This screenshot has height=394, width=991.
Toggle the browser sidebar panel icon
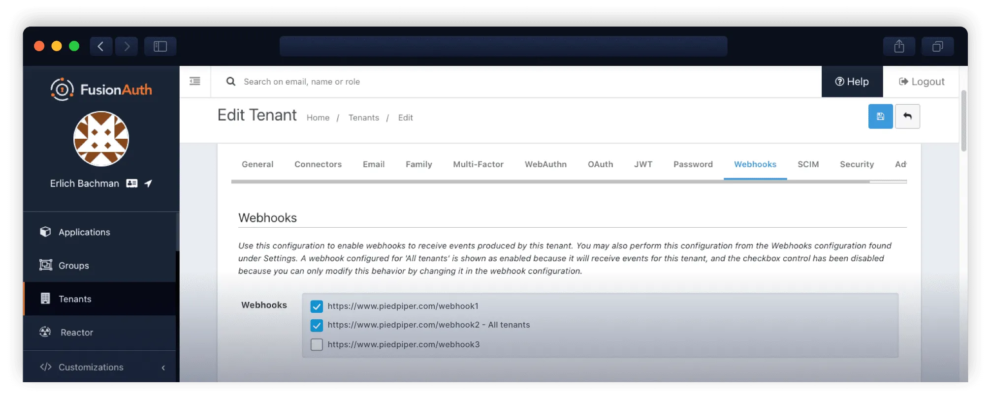tap(160, 46)
